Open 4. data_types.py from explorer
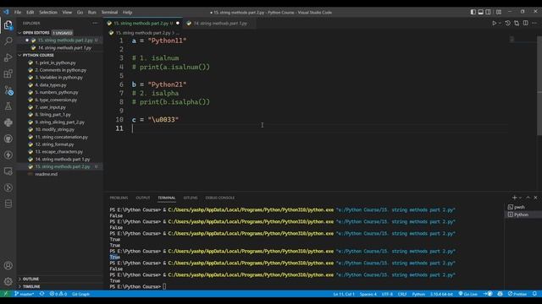The width and height of the screenshot is (542, 304). [51, 84]
